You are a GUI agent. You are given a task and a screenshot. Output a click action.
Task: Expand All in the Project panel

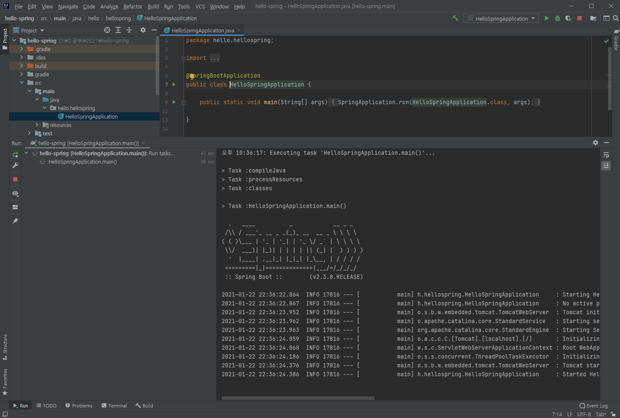118,30
